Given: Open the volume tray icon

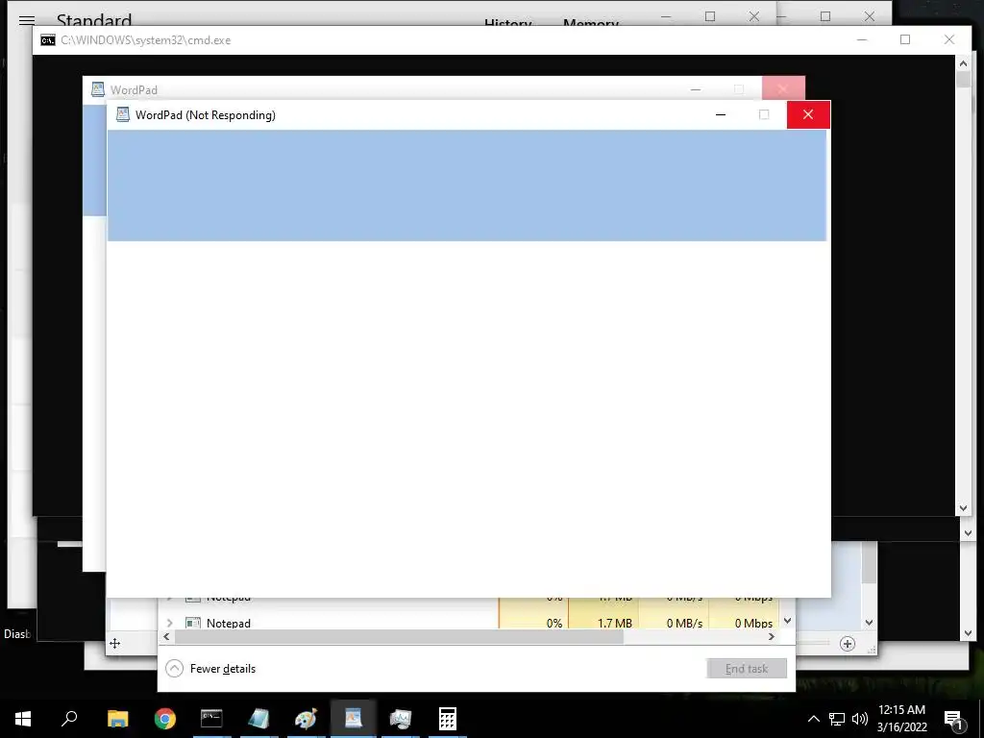Looking at the screenshot, I should [x=860, y=719].
